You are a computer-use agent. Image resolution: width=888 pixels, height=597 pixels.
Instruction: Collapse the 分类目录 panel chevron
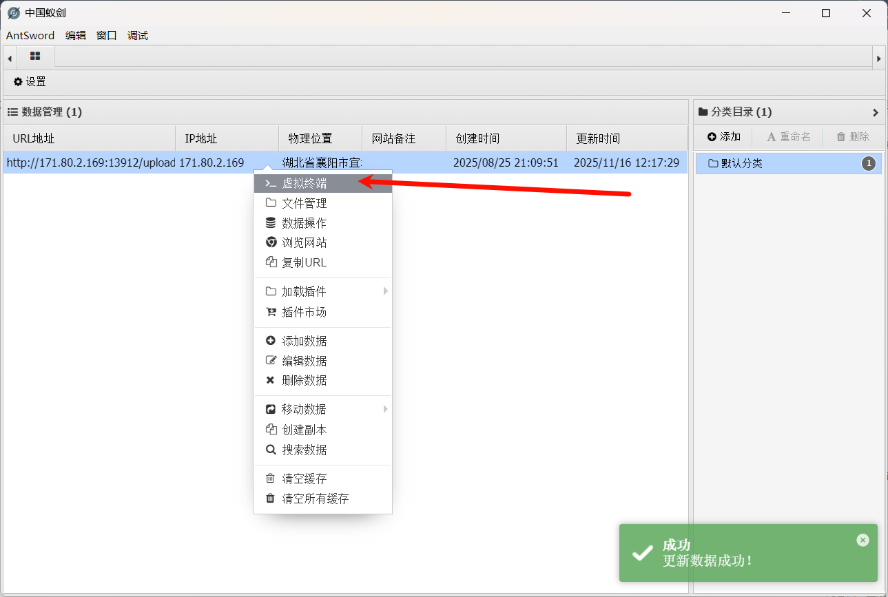[876, 112]
